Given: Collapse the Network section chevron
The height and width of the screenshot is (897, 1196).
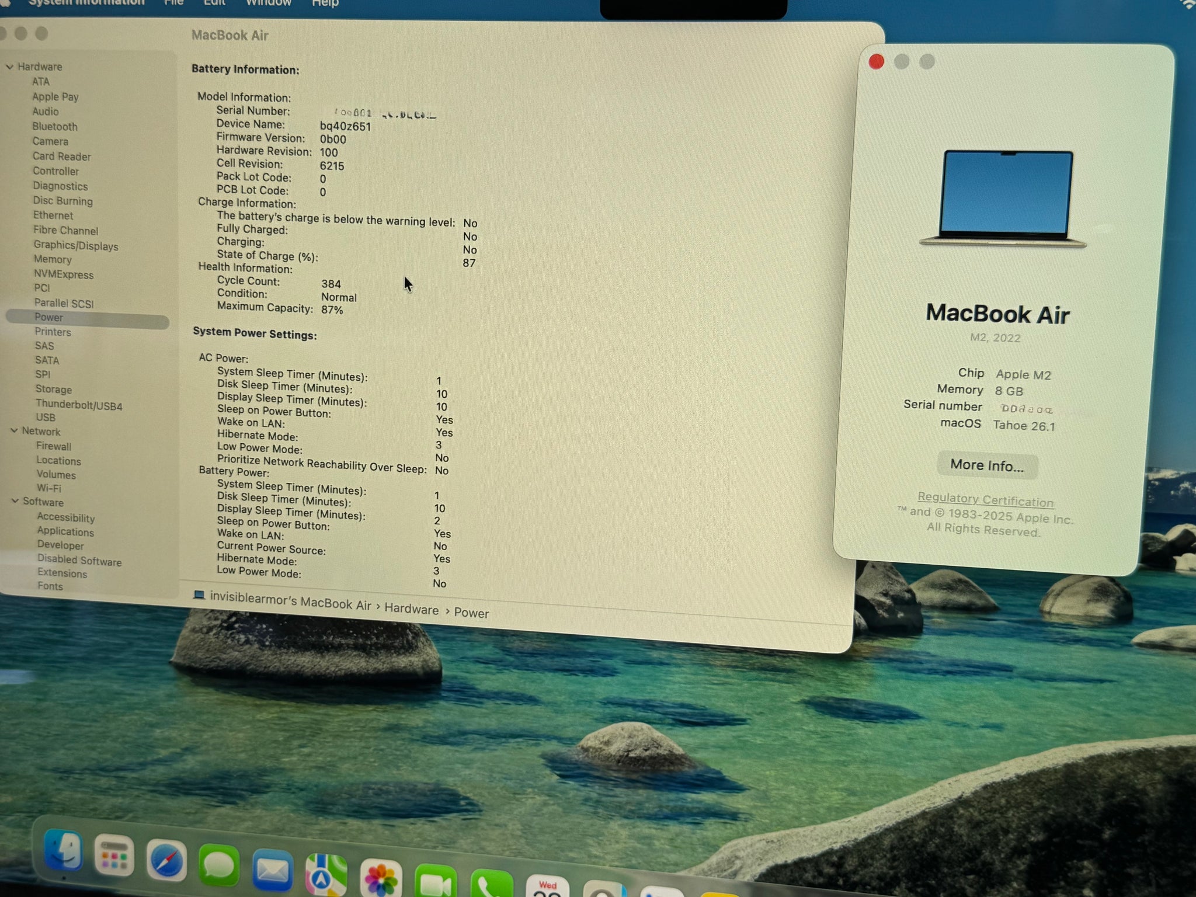Looking at the screenshot, I should click(x=14, y=431).
